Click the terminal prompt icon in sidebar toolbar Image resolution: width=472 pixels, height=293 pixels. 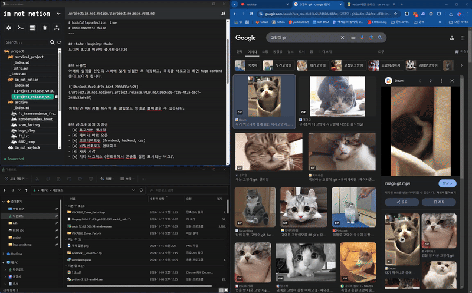[x=21, y=28]
